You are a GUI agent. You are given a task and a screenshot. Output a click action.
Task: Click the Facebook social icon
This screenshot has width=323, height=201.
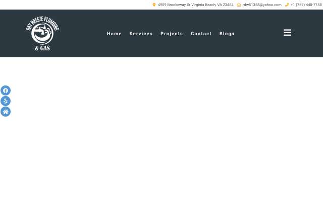[6, 90]
